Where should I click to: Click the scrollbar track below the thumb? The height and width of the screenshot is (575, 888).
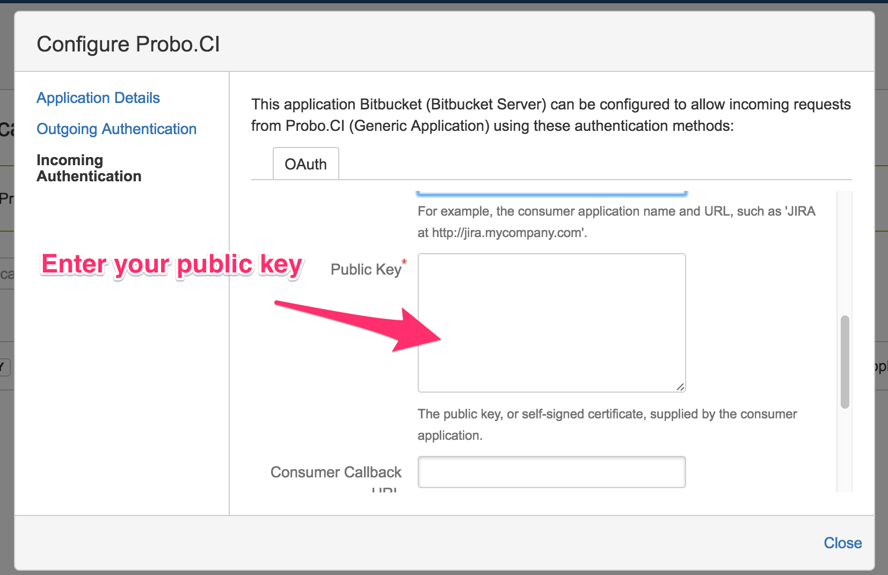pos(845,451)
